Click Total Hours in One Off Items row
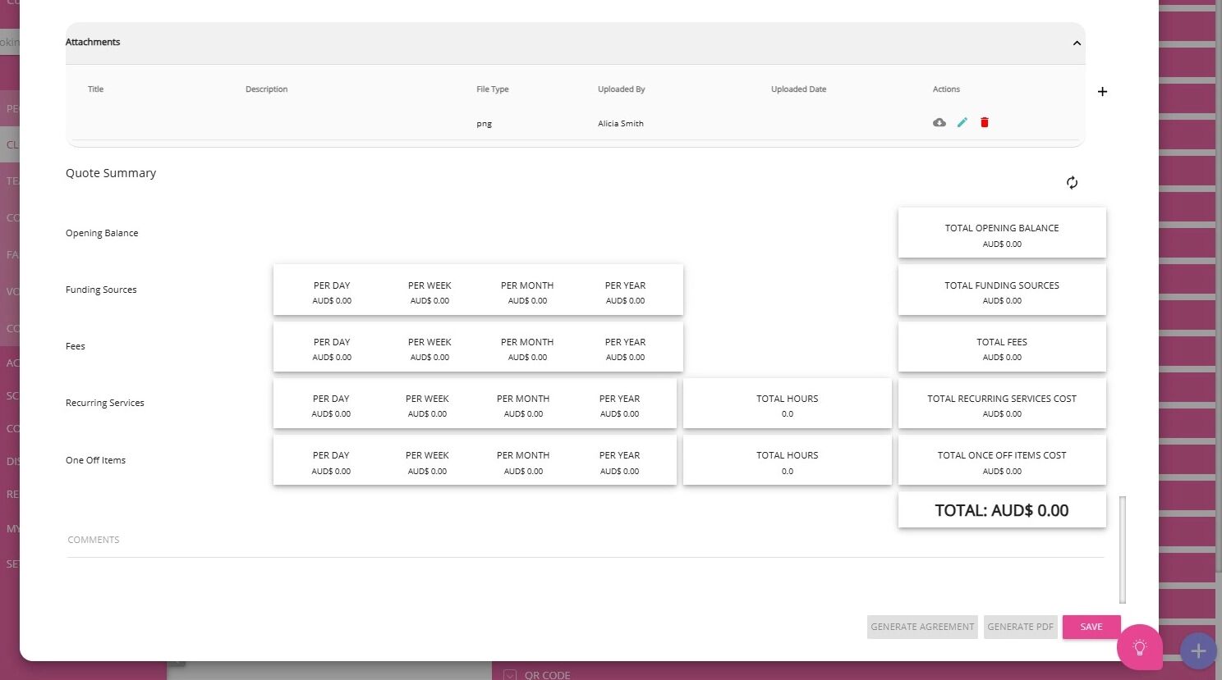 pyautogui.click(x=788, y=460)
